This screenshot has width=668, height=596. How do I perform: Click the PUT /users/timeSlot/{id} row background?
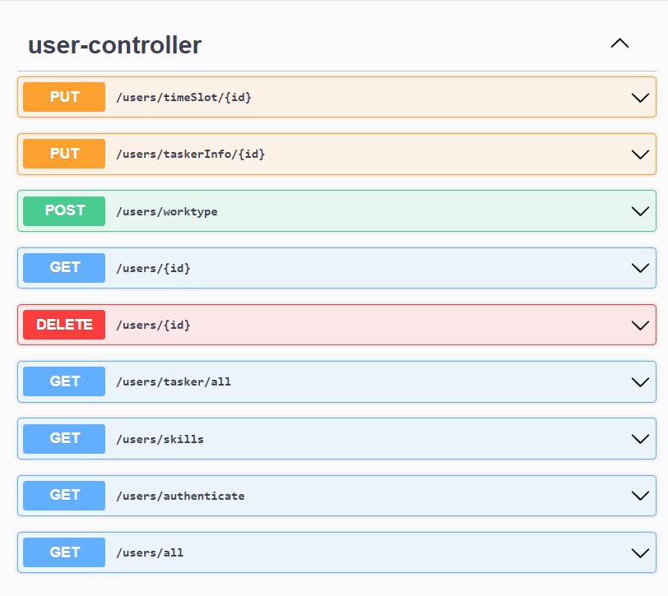(x=370, y=97)
